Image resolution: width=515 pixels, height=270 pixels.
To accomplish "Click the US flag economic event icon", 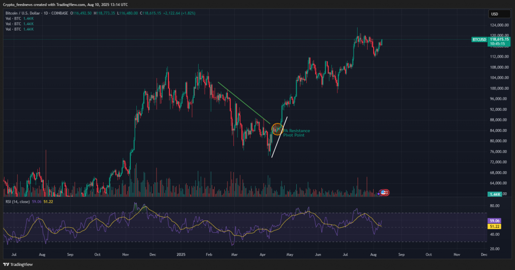I will point(384,193).
